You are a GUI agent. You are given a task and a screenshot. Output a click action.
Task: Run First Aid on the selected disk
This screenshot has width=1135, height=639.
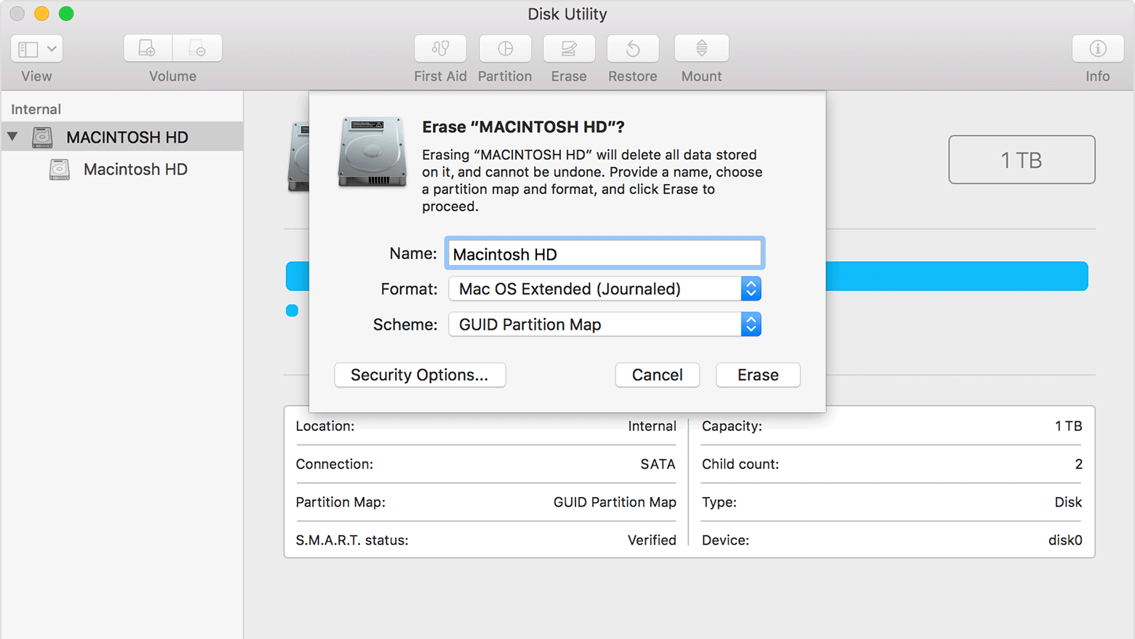pos(440,48)
